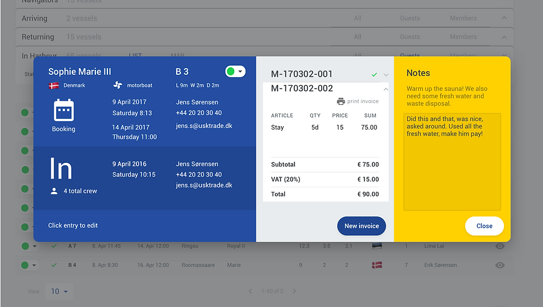Click the notes text field

(x=452, y=162)
